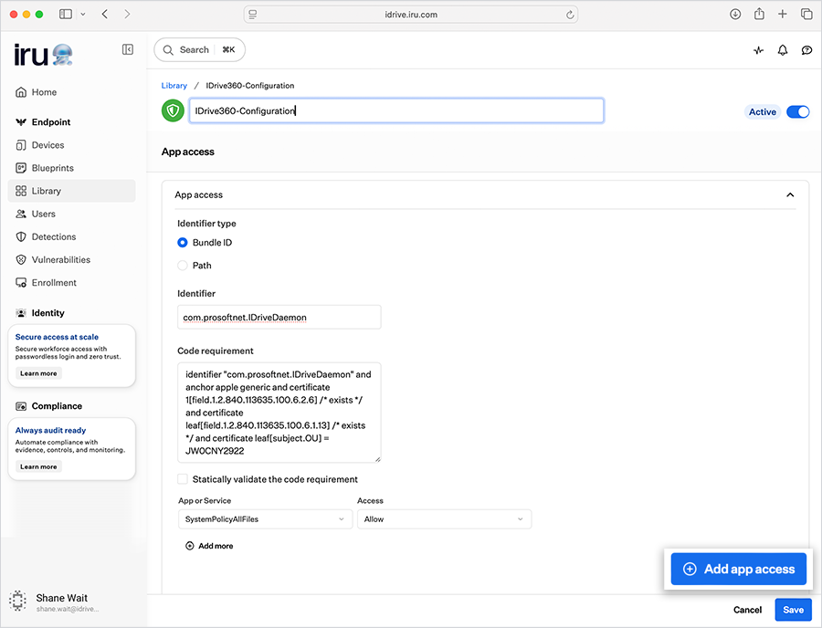Select the Path radio button
The image size is (822, 628).
pyautogui.click(x=183, y=266)
